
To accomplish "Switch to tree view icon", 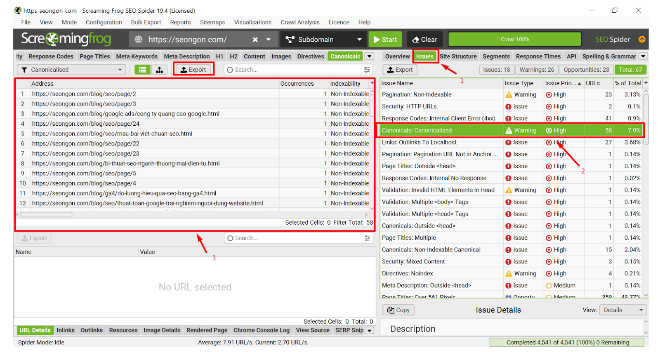I will coord(159,70).
